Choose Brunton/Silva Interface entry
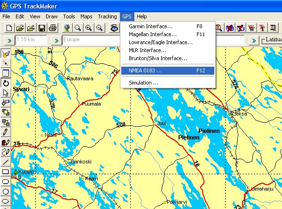This screenshot has height=209, width=282. 168,58
